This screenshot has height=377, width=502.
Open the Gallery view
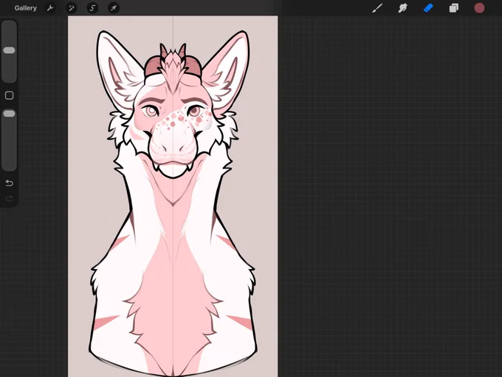click(26, 8)
